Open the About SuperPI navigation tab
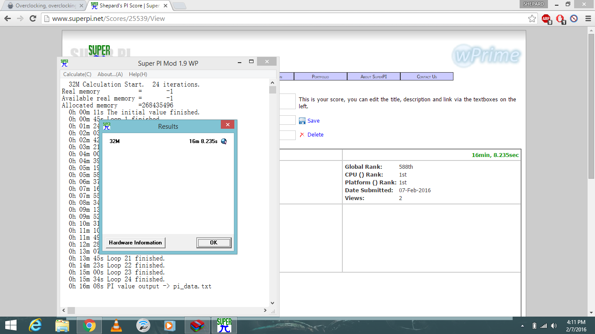Viewport: 595px width, 334px height. click(x=374, y=77)
